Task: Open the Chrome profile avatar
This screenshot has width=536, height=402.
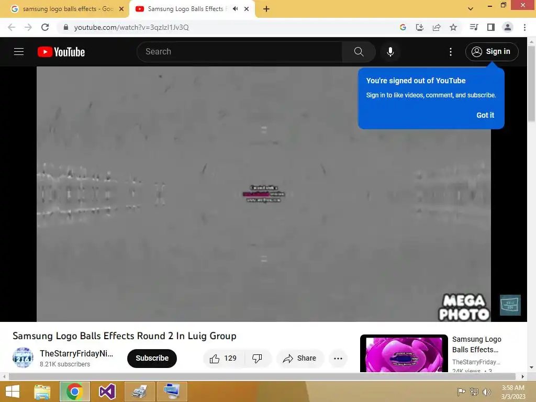Action: coord(508,27)
